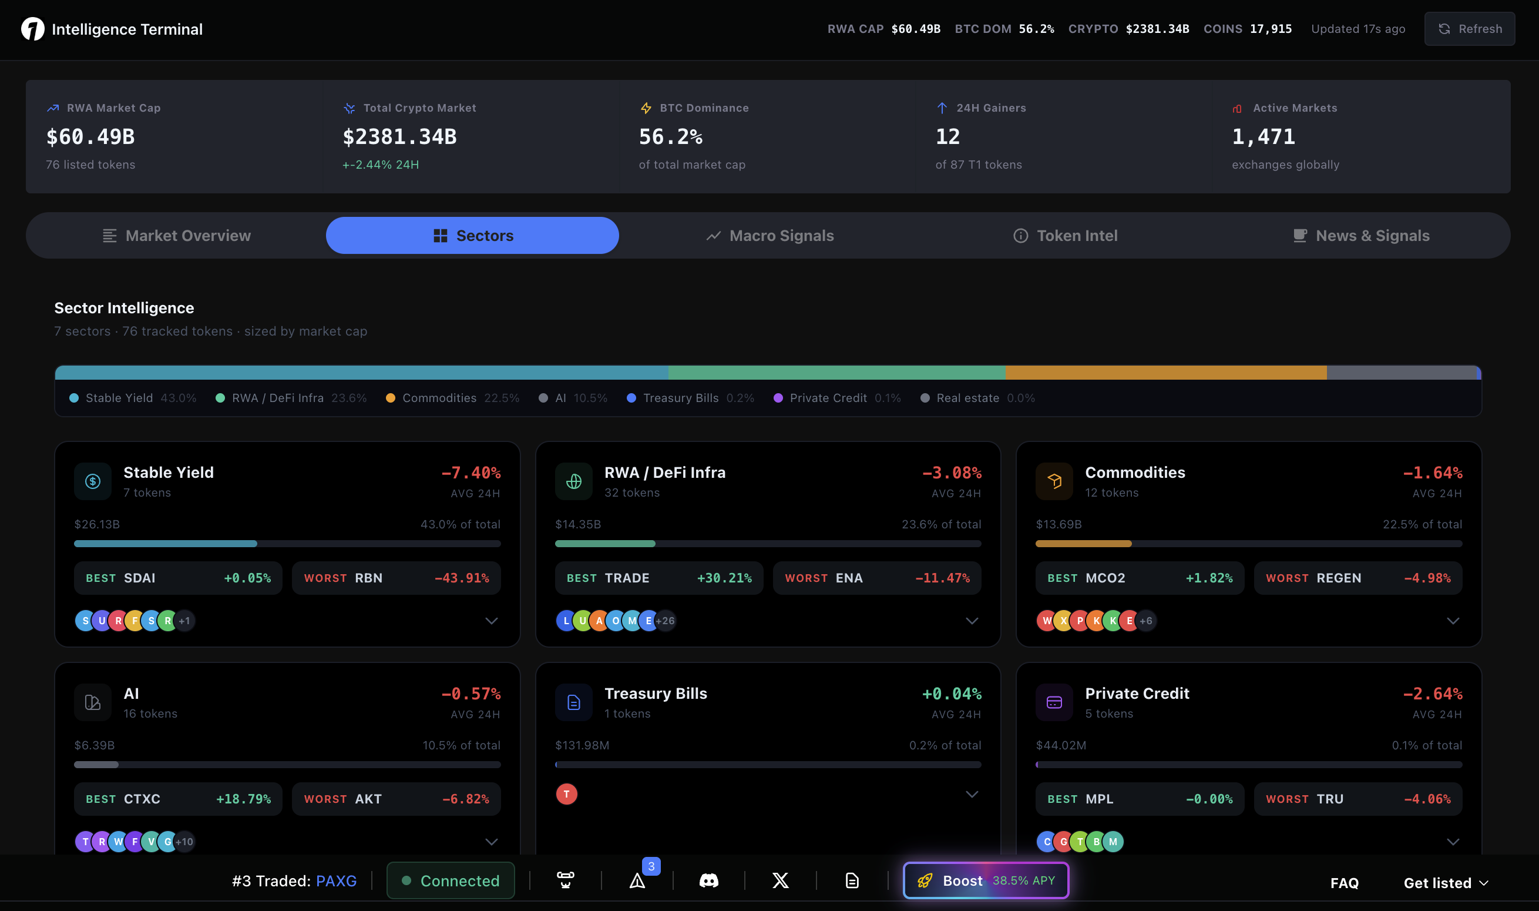Expand the Stable Yield card chevron
Viewport: 1539px width, 911px height.
click(x=491, y=621)
